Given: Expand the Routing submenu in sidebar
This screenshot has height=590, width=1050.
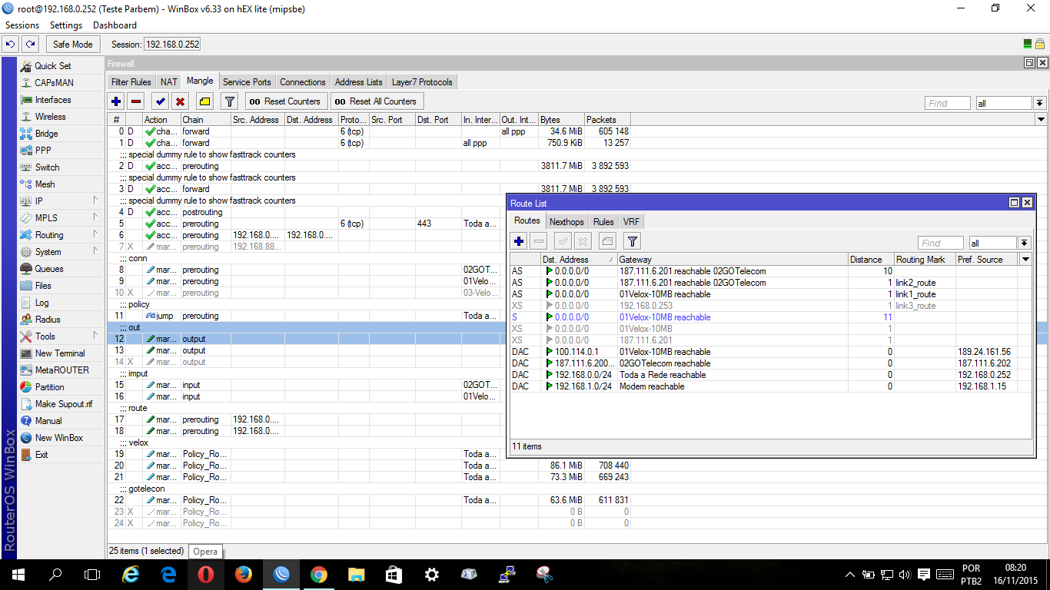Looking at the screenshot, I should (x=49, y=235).
